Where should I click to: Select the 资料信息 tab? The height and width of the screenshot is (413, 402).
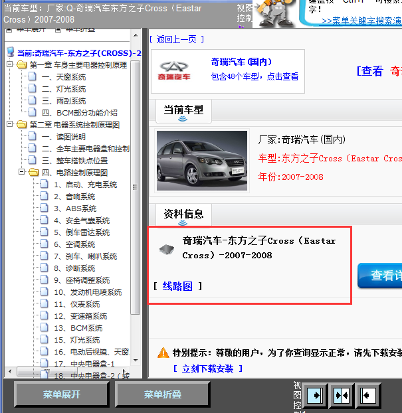point(183,214)
